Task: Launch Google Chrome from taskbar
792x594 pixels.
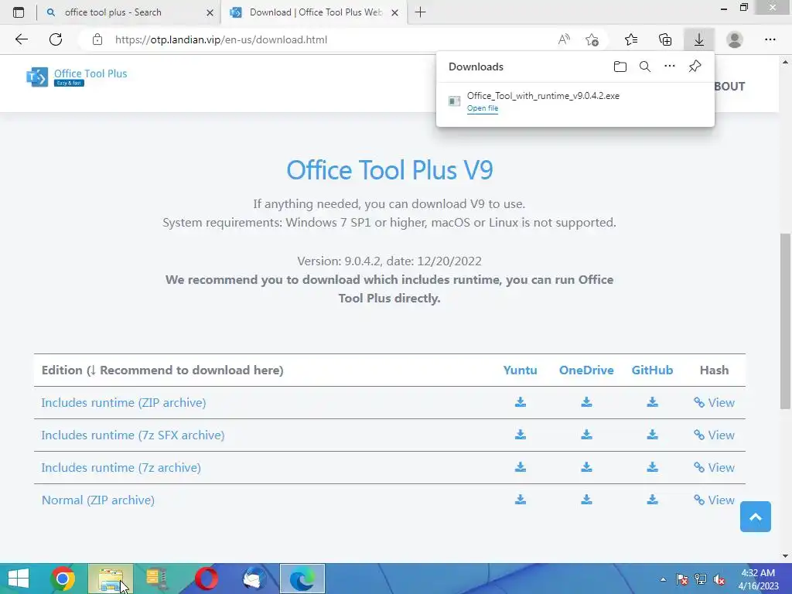Action: point(63,579)
